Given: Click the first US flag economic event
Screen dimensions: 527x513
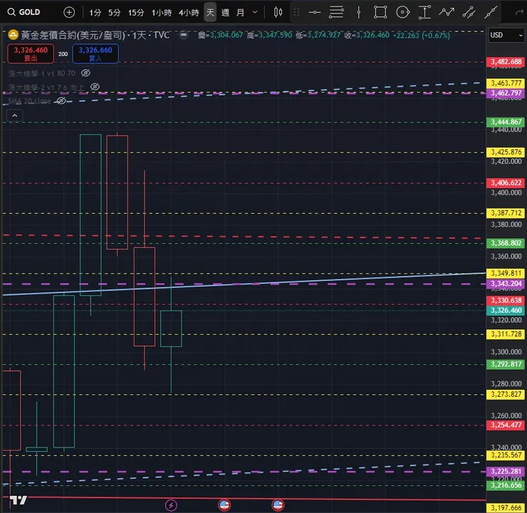Looking at the screenshot, I should tap(224, 505).
